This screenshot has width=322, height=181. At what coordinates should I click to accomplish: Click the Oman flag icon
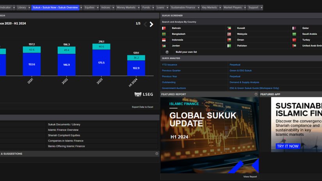229,40
